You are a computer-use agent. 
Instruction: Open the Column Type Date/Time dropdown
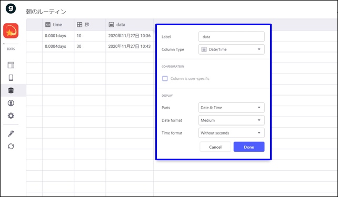point(231,49)
